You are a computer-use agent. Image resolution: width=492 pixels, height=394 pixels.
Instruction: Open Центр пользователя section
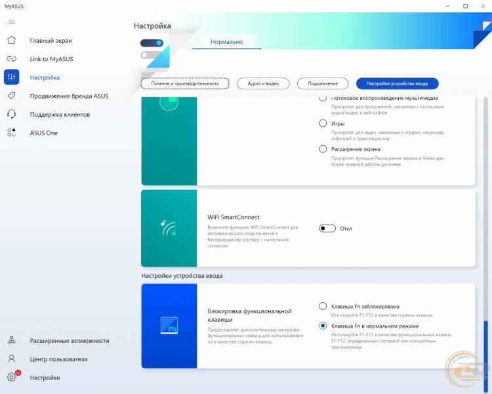(58, 359)
